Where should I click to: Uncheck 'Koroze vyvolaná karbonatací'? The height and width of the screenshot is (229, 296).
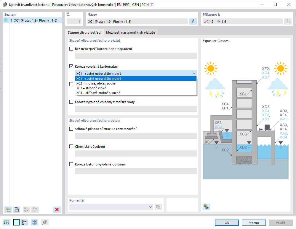71,66
